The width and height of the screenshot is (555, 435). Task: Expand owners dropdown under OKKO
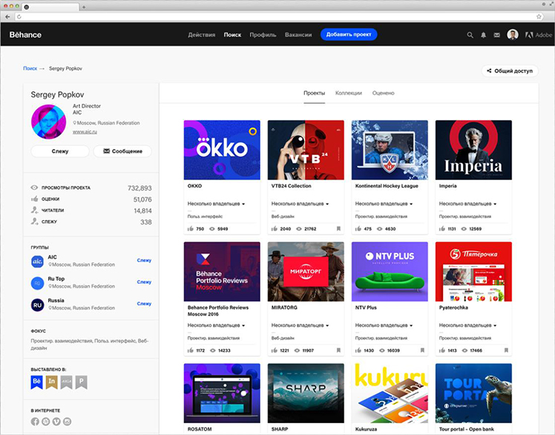(216, 204)
